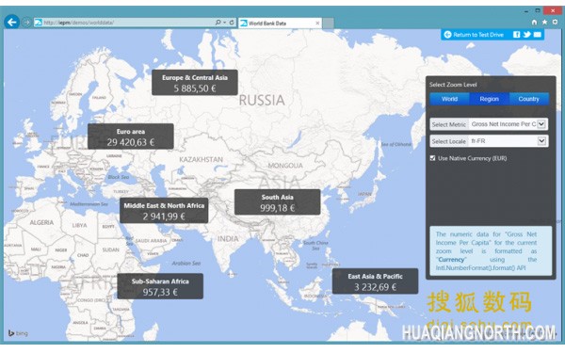Click the browser back arrow button
The image size is (565, 353).
(x=12, y=23)
